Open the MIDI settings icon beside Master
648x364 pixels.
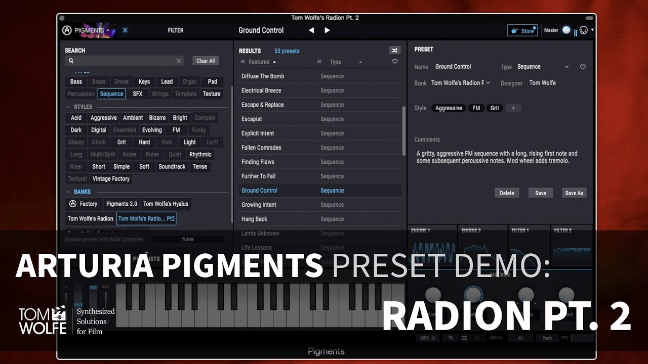point(583,30)
